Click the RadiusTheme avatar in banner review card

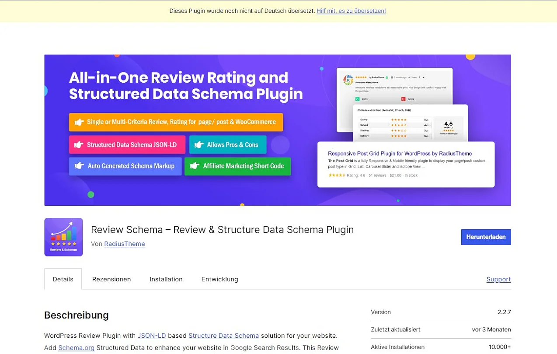pos(348,80)
